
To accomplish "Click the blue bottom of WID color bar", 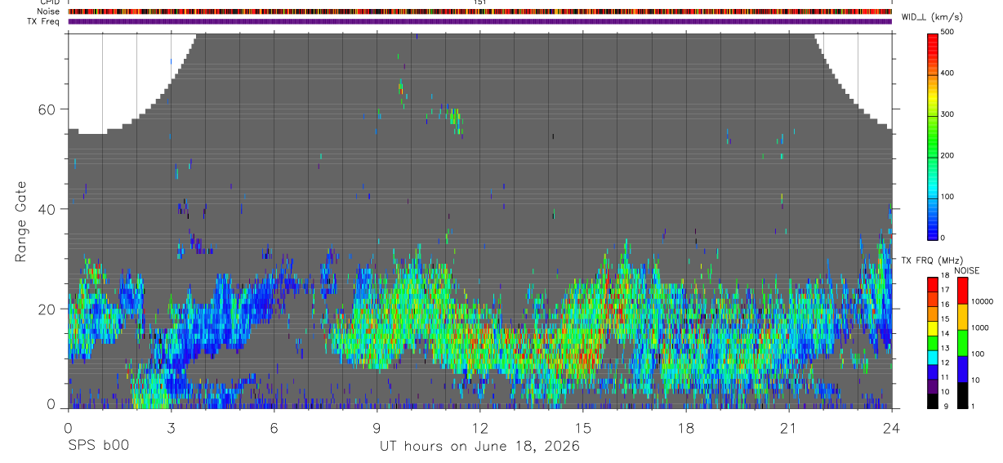I will 933,232.
